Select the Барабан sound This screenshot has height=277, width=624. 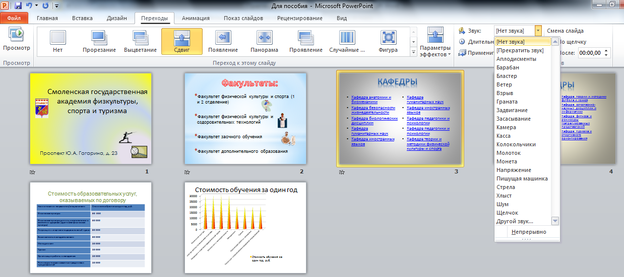523,67
